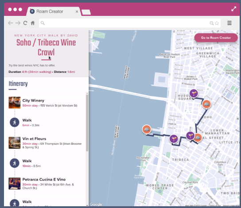Image resolution: width=241 pixels, height=208 pixels.
Task: Click the Itinerary heading
Action: pos(18,83)
